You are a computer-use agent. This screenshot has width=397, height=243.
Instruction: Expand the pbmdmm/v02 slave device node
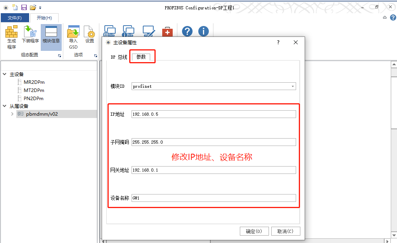point(12,114)
